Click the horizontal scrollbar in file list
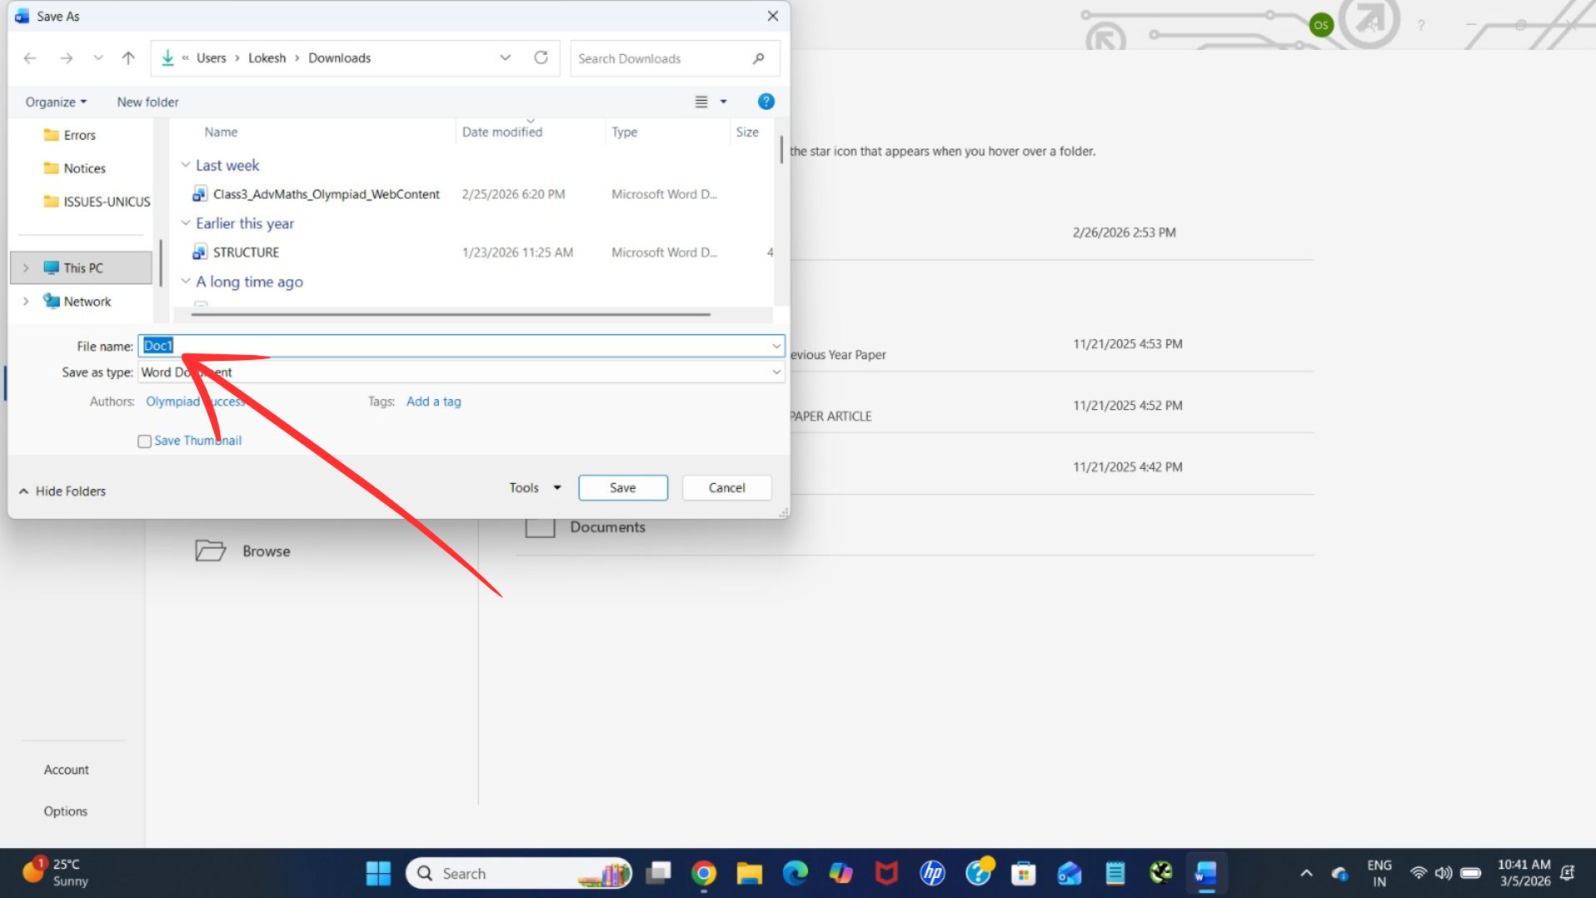The height and width of the screenshot is (898, 1596). pos(451,315)
